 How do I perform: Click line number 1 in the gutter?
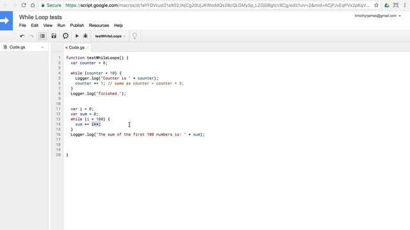(60, 58)
